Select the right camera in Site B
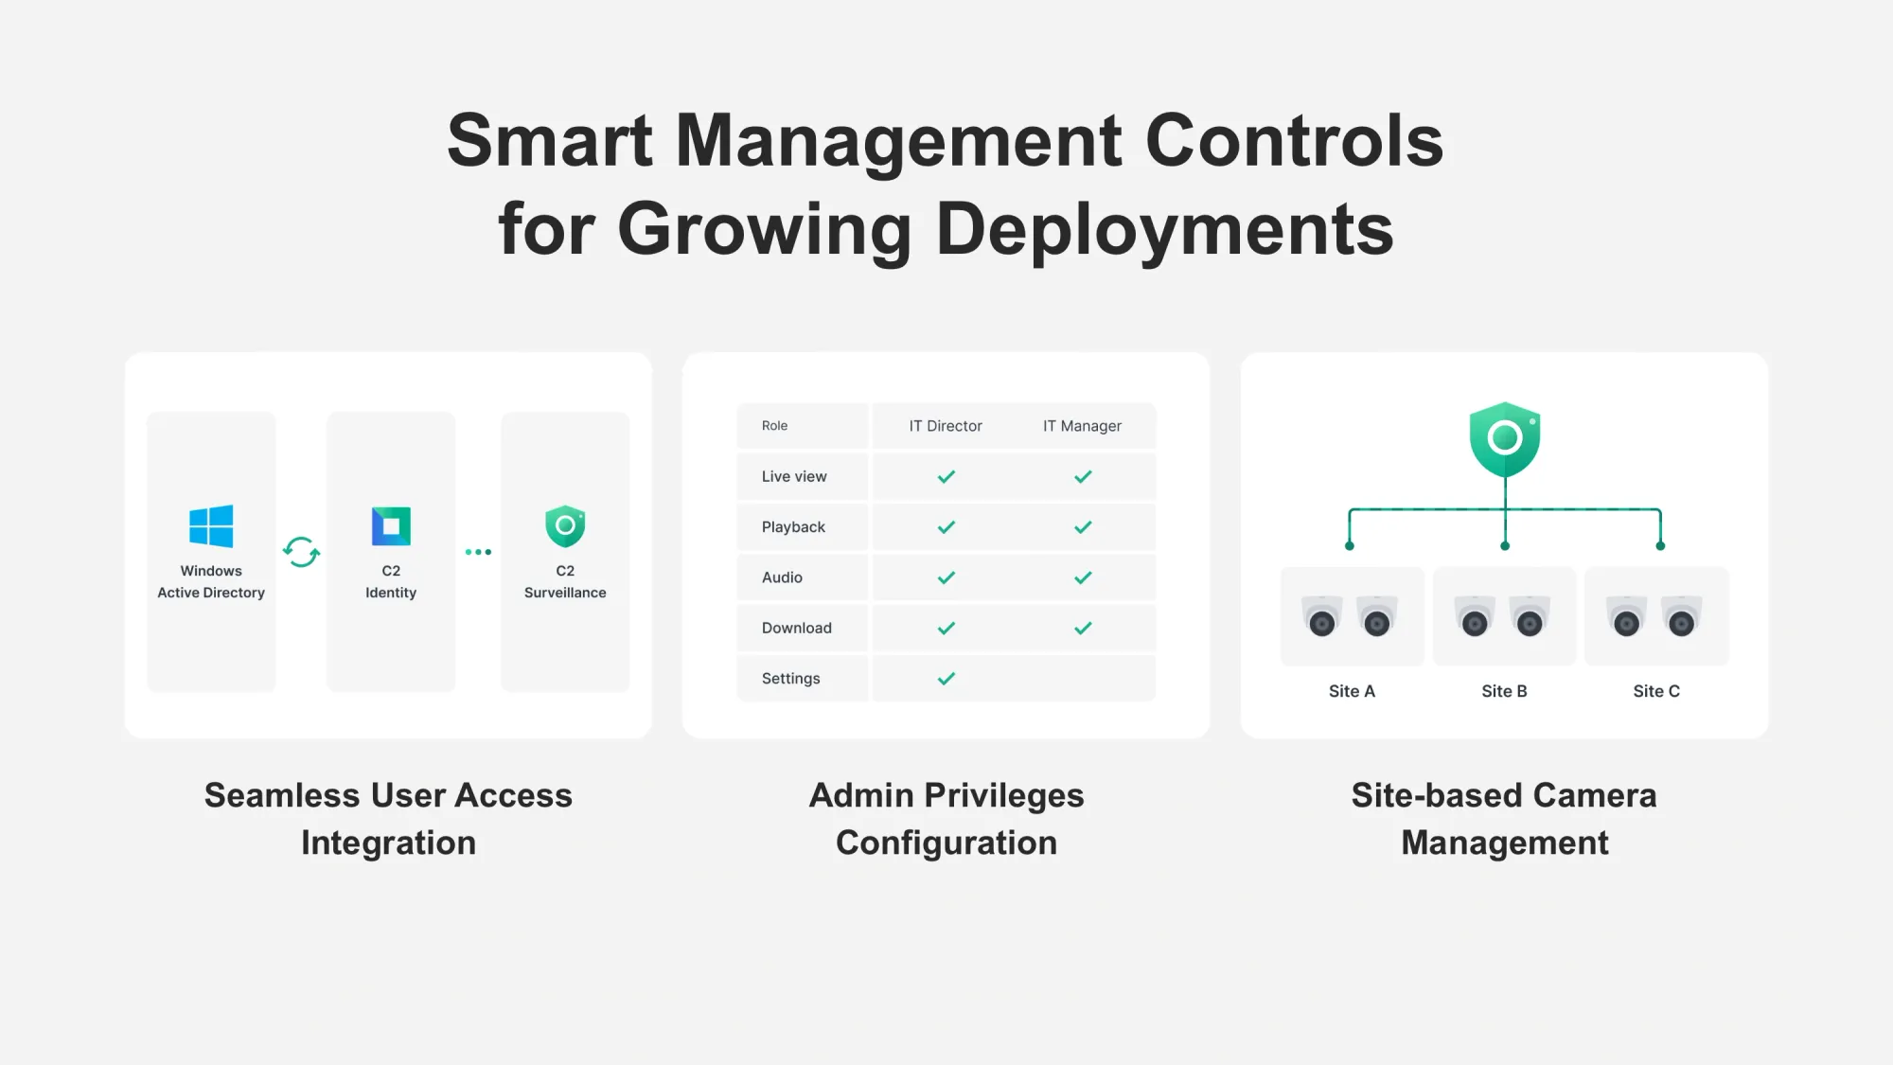This screenshot has width=1893, height=1065. (x=1530, y=615)
